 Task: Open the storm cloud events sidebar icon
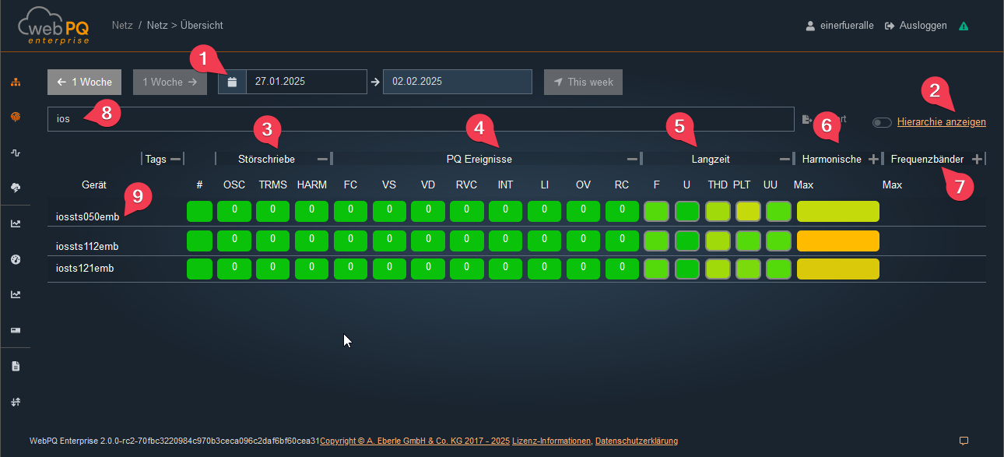point(16,188)
